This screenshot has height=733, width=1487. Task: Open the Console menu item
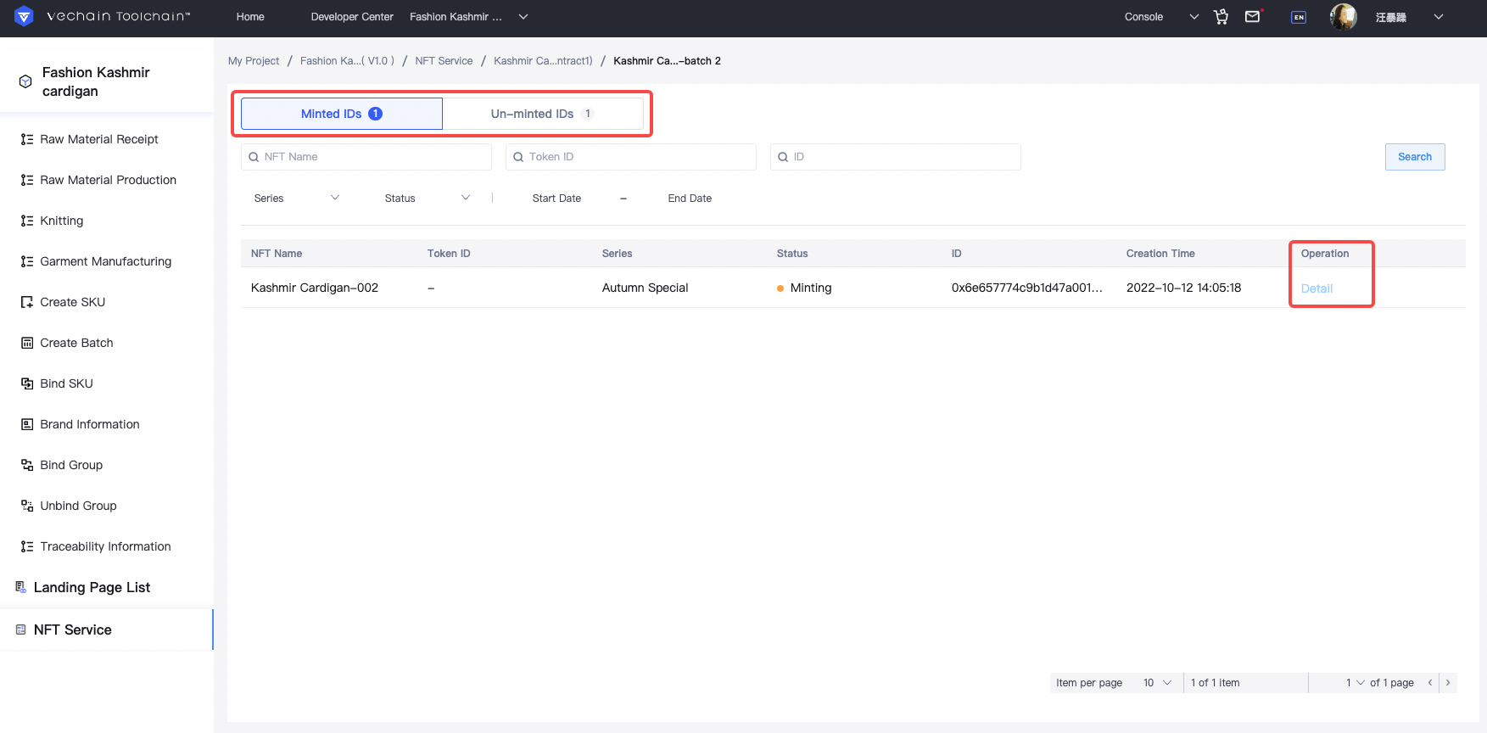1143,17
